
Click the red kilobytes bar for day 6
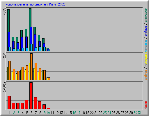point(31,96)
